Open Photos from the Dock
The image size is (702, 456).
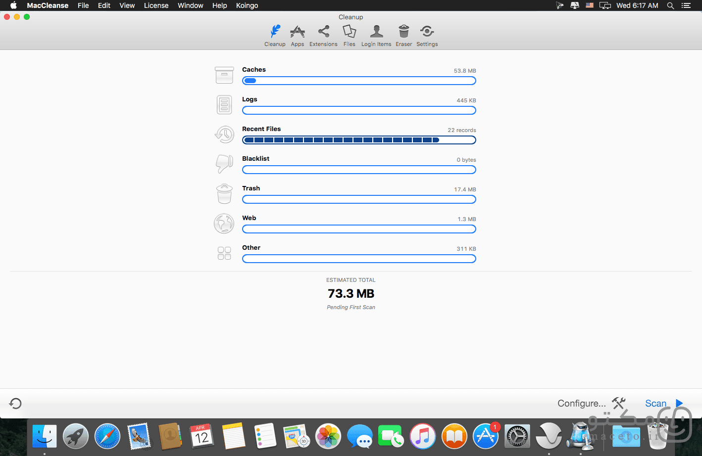click(x=328, y=437)
